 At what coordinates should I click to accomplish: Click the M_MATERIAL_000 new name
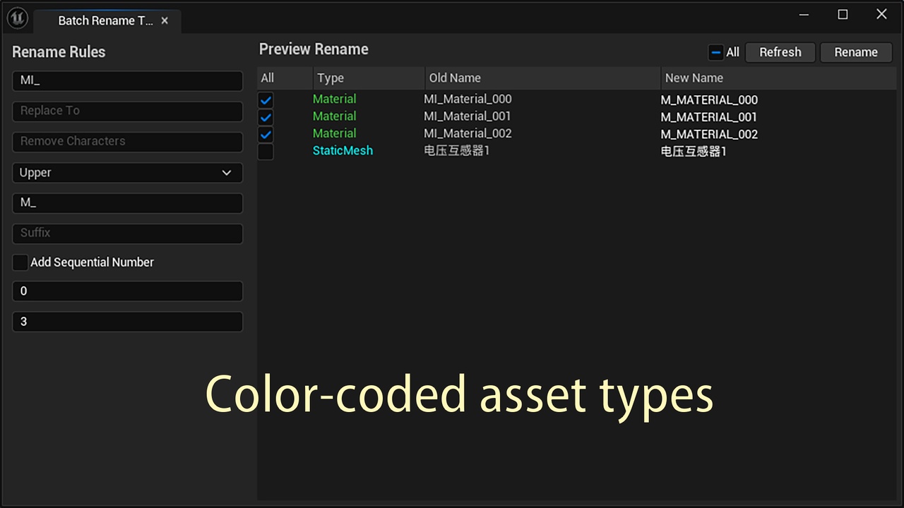coord(709,100)
